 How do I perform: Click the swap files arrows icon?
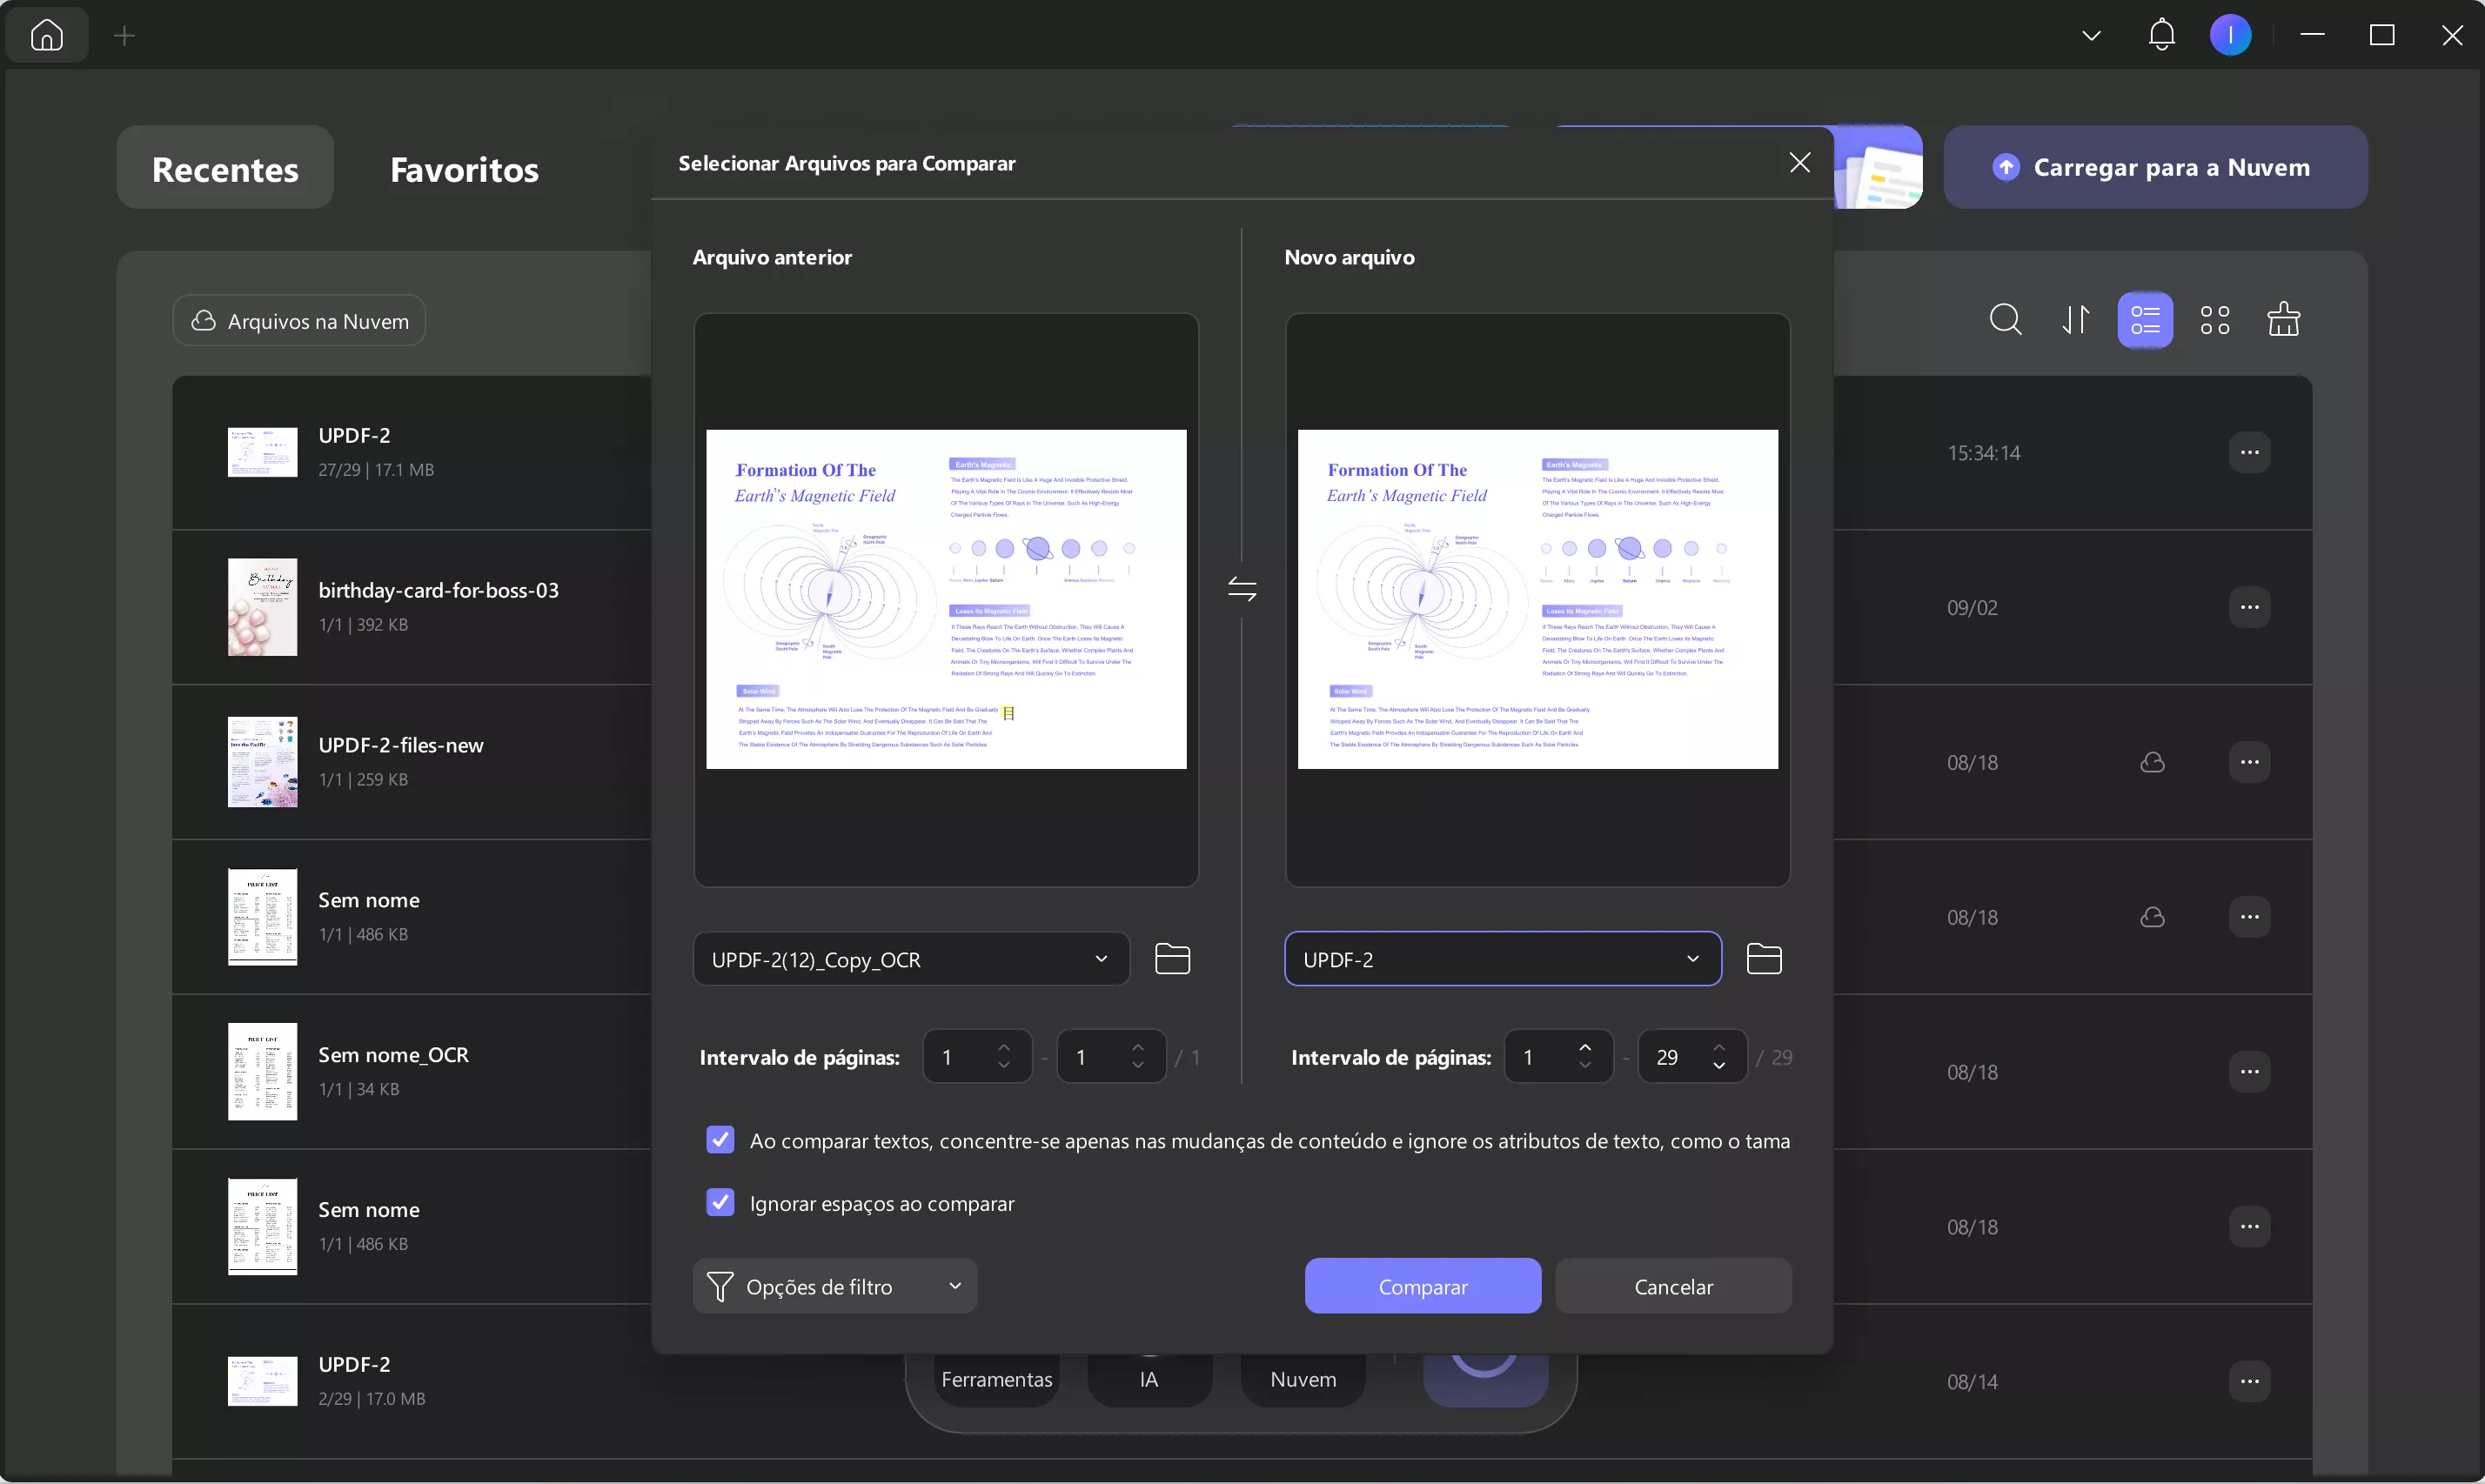click(1241, 589)
